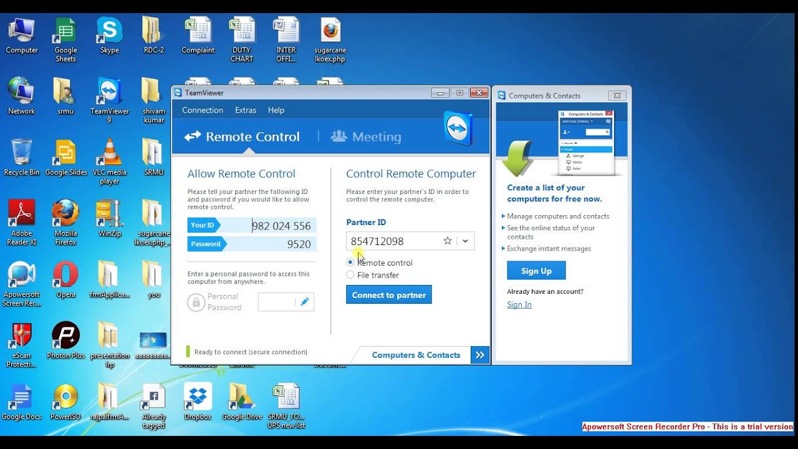This screenshot has height=449, width=798.
Task: Open the Network desktop icon
Action: coord(22,97)
